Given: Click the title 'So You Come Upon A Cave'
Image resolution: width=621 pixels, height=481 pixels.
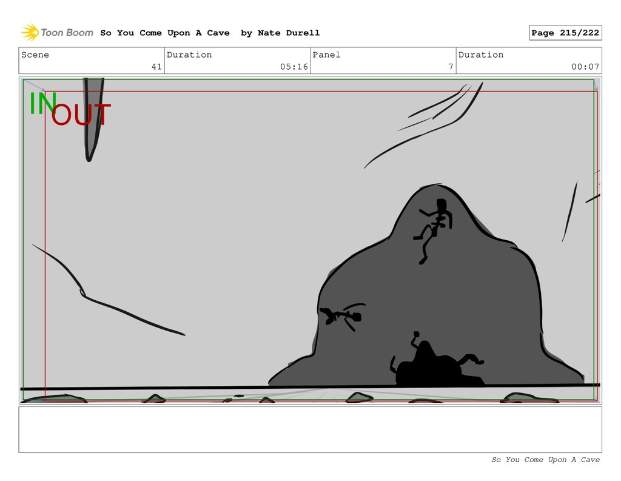Looking at the screenshot, I should (x=165, y=33).
